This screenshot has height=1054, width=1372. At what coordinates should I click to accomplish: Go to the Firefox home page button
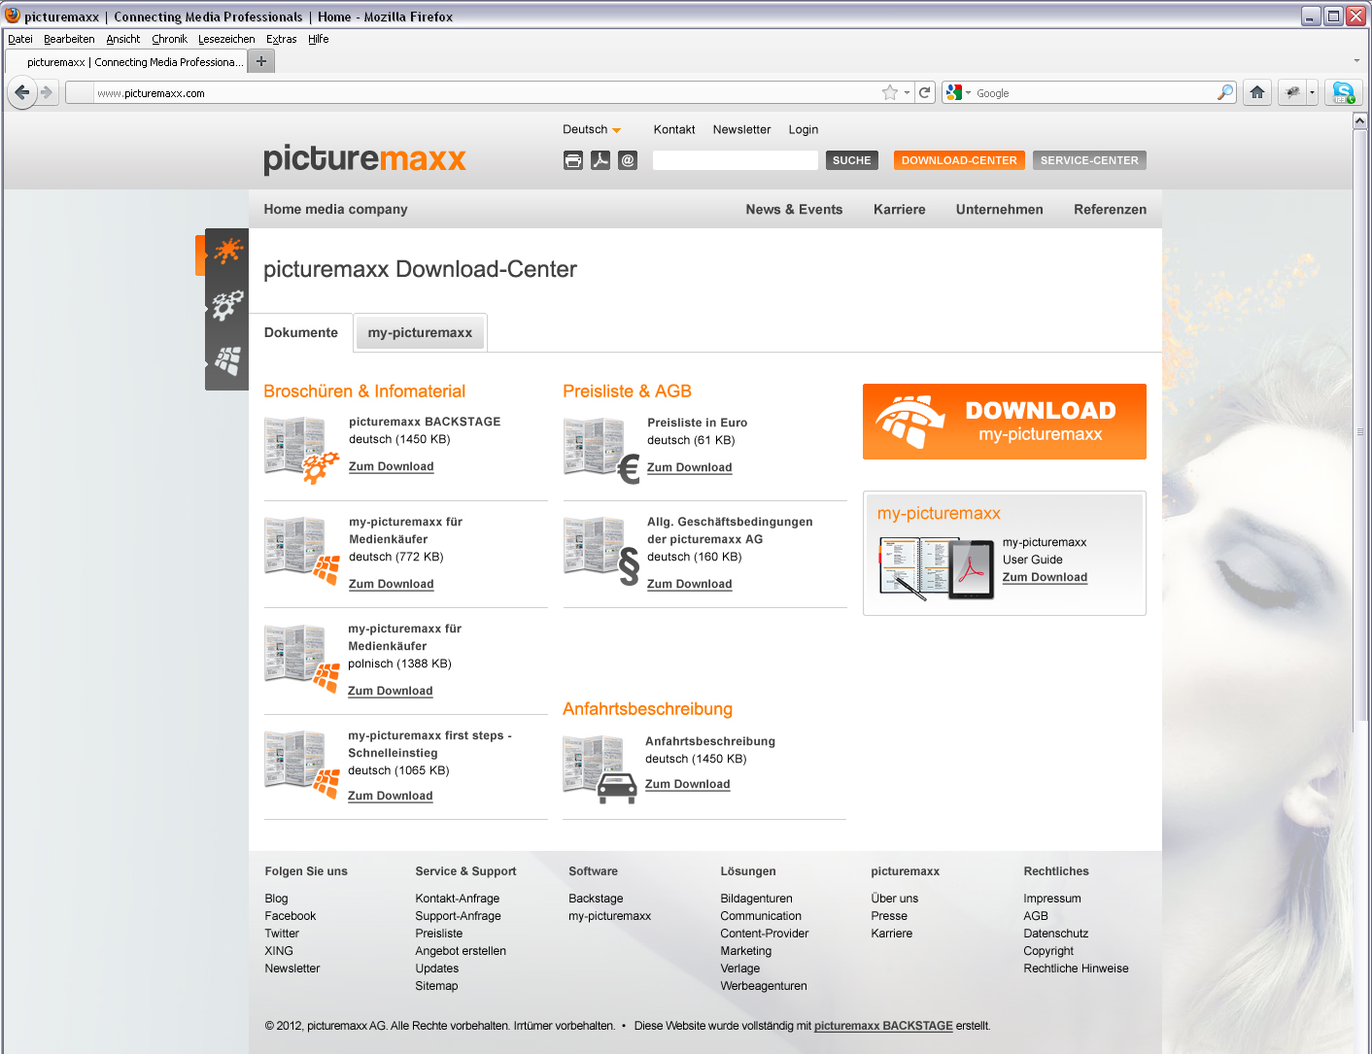[x=1257, y=92]
